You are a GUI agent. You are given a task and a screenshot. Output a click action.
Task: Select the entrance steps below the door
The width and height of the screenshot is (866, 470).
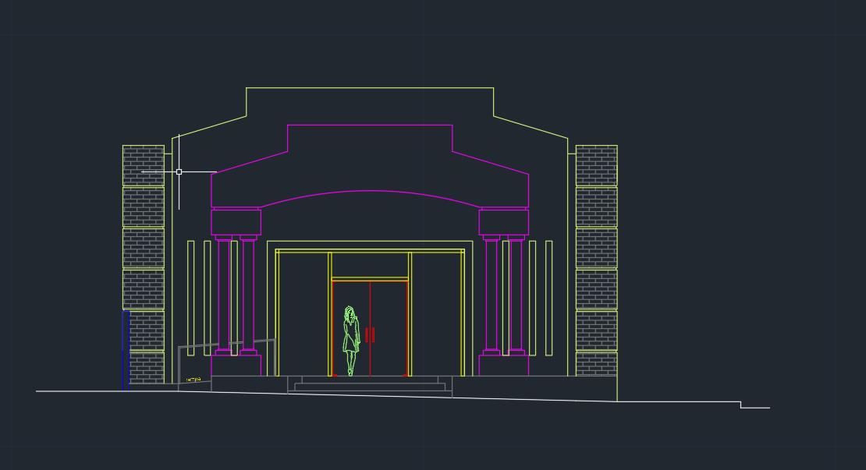[370, 385]
